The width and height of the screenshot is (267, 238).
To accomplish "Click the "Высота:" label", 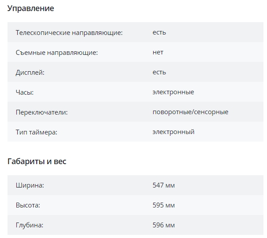I will tap(28, 205).
